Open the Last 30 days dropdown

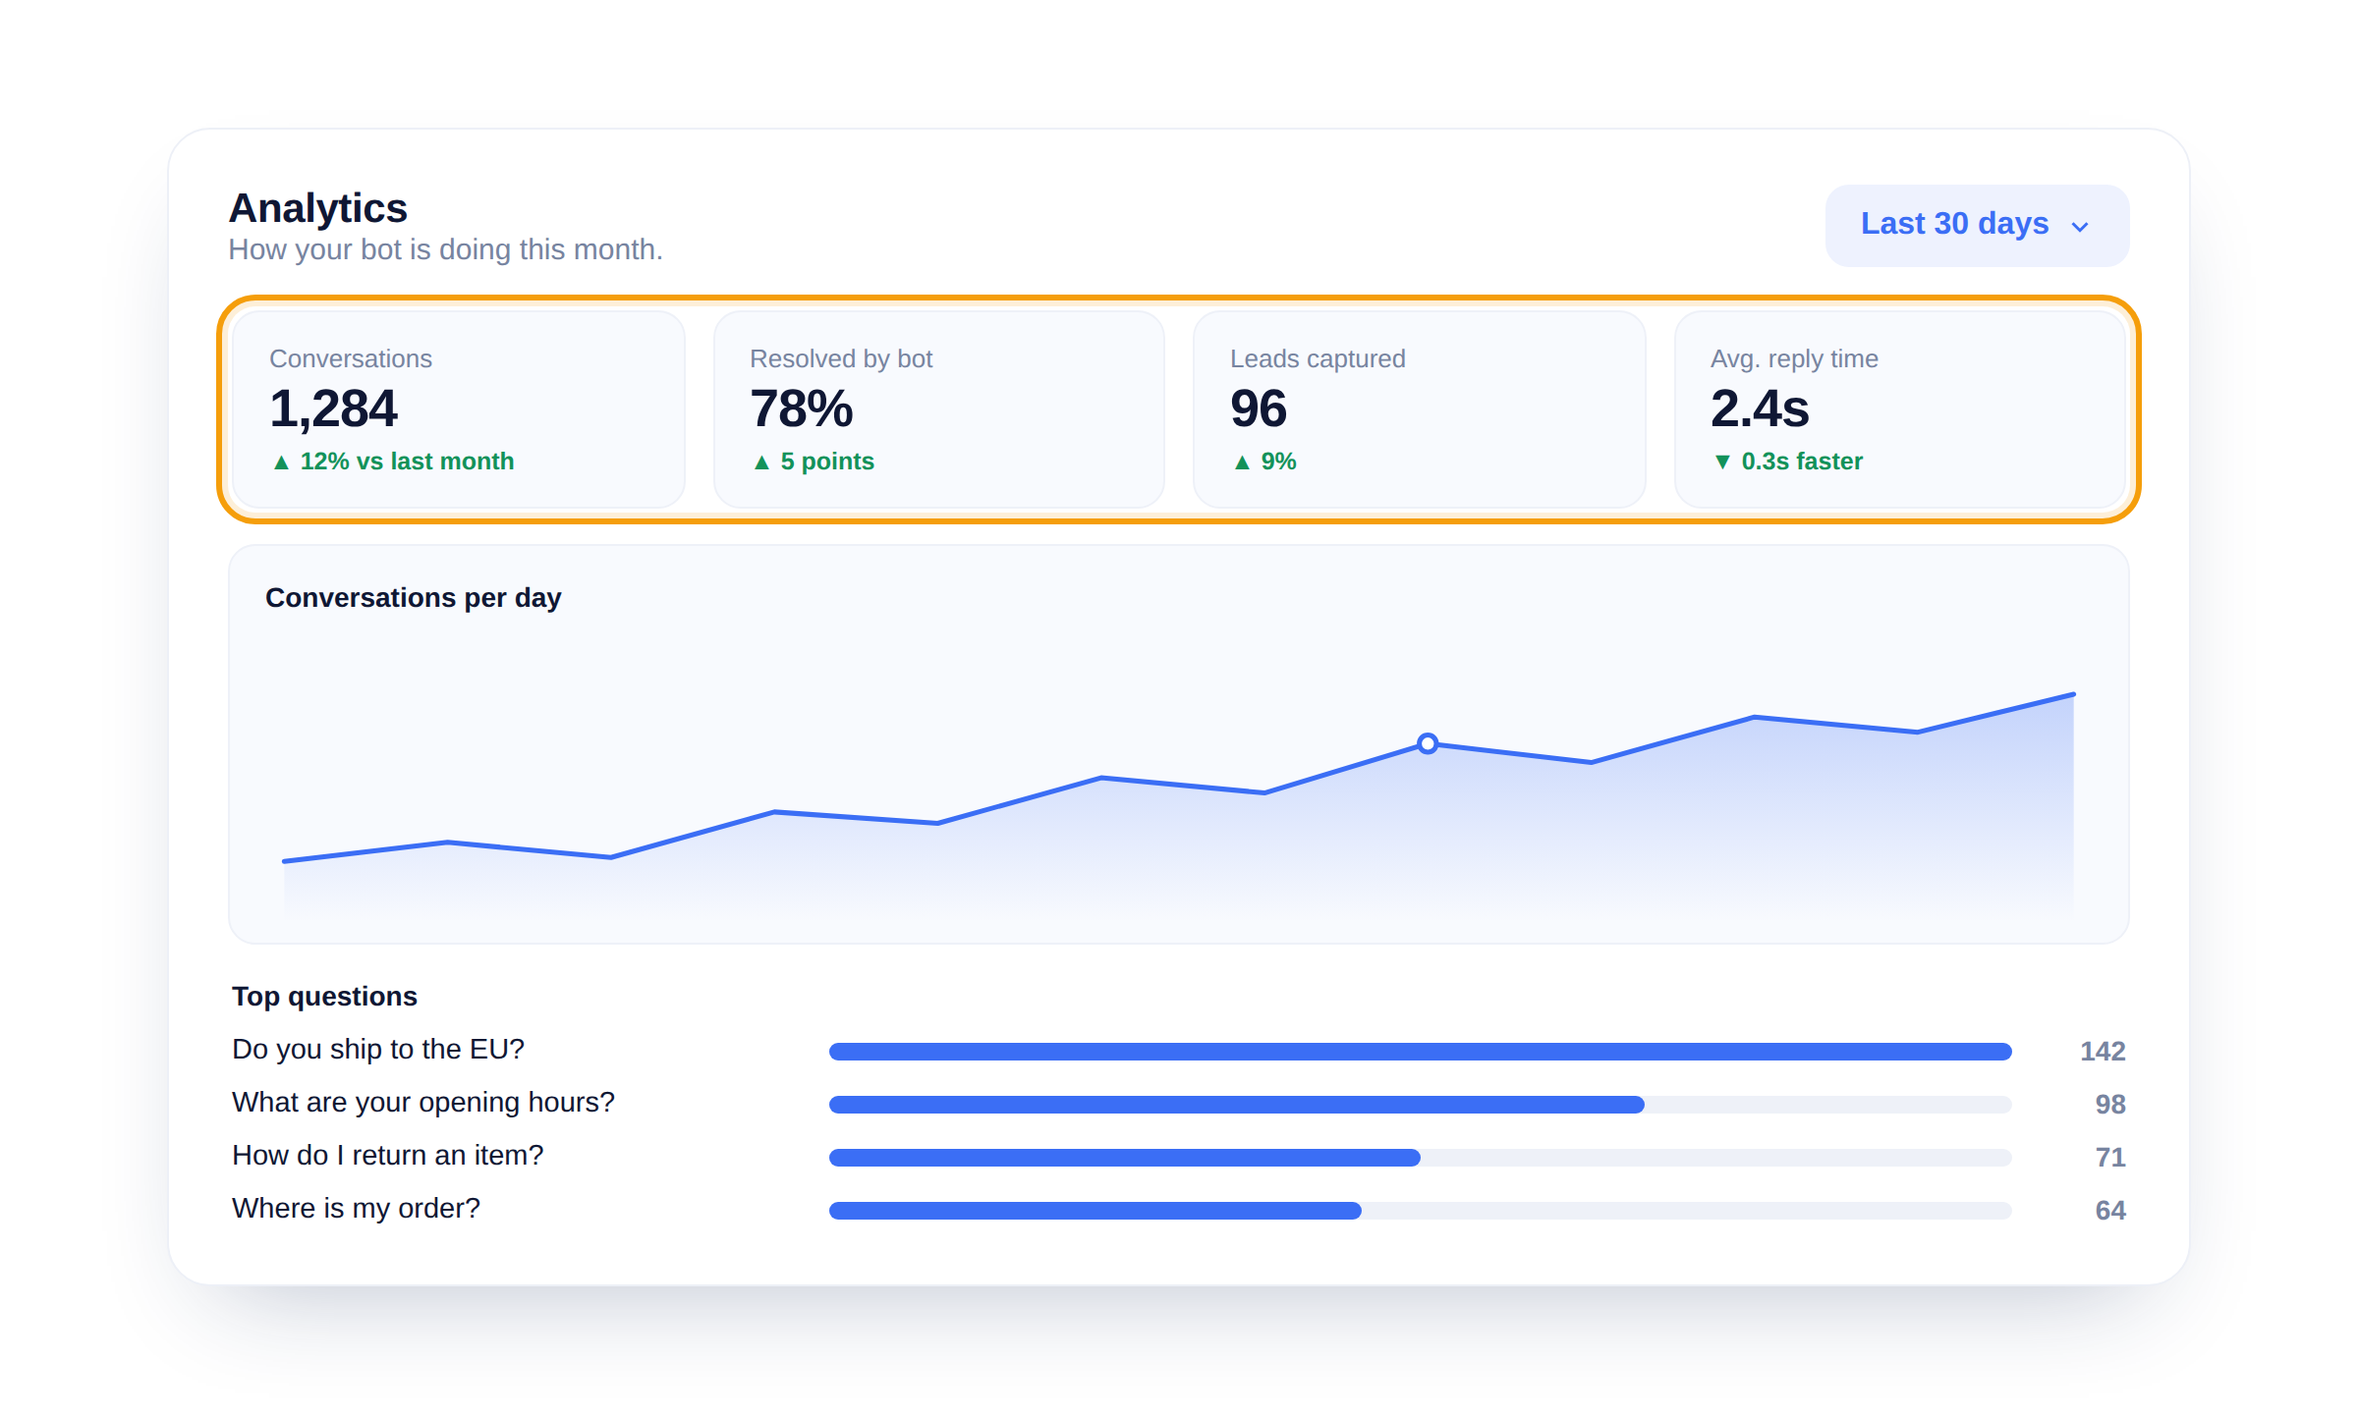click(x=1977, y=225)
